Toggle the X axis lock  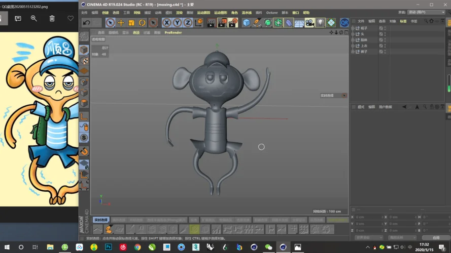(166, 23)
